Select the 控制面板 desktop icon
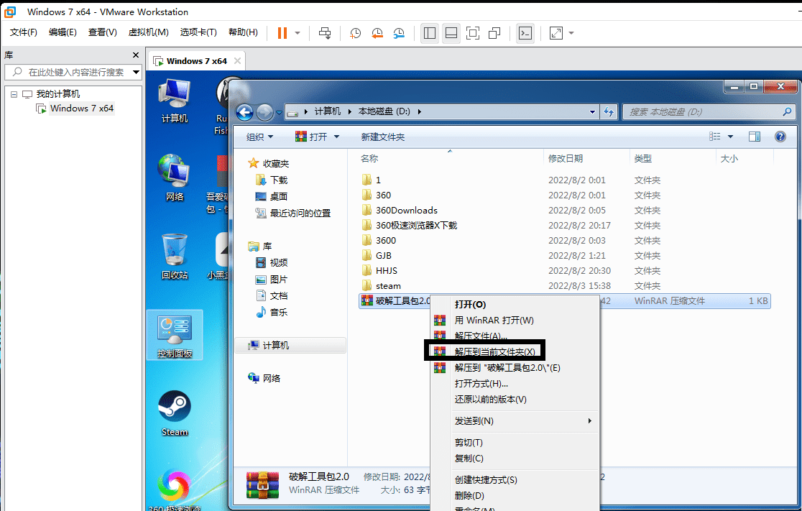802x511 pixels. click(175, 336)
